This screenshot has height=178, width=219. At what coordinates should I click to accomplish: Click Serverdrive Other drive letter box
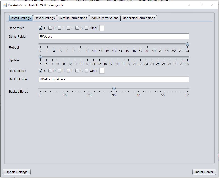pyautogui.click(x=102, y=28)
